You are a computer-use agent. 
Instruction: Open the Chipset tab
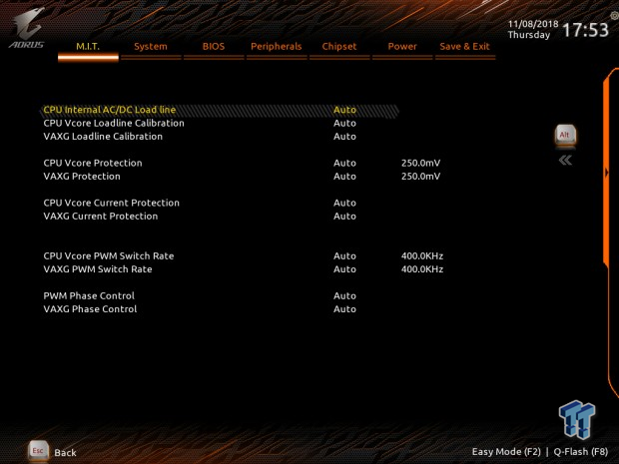[x=339, y=47]
